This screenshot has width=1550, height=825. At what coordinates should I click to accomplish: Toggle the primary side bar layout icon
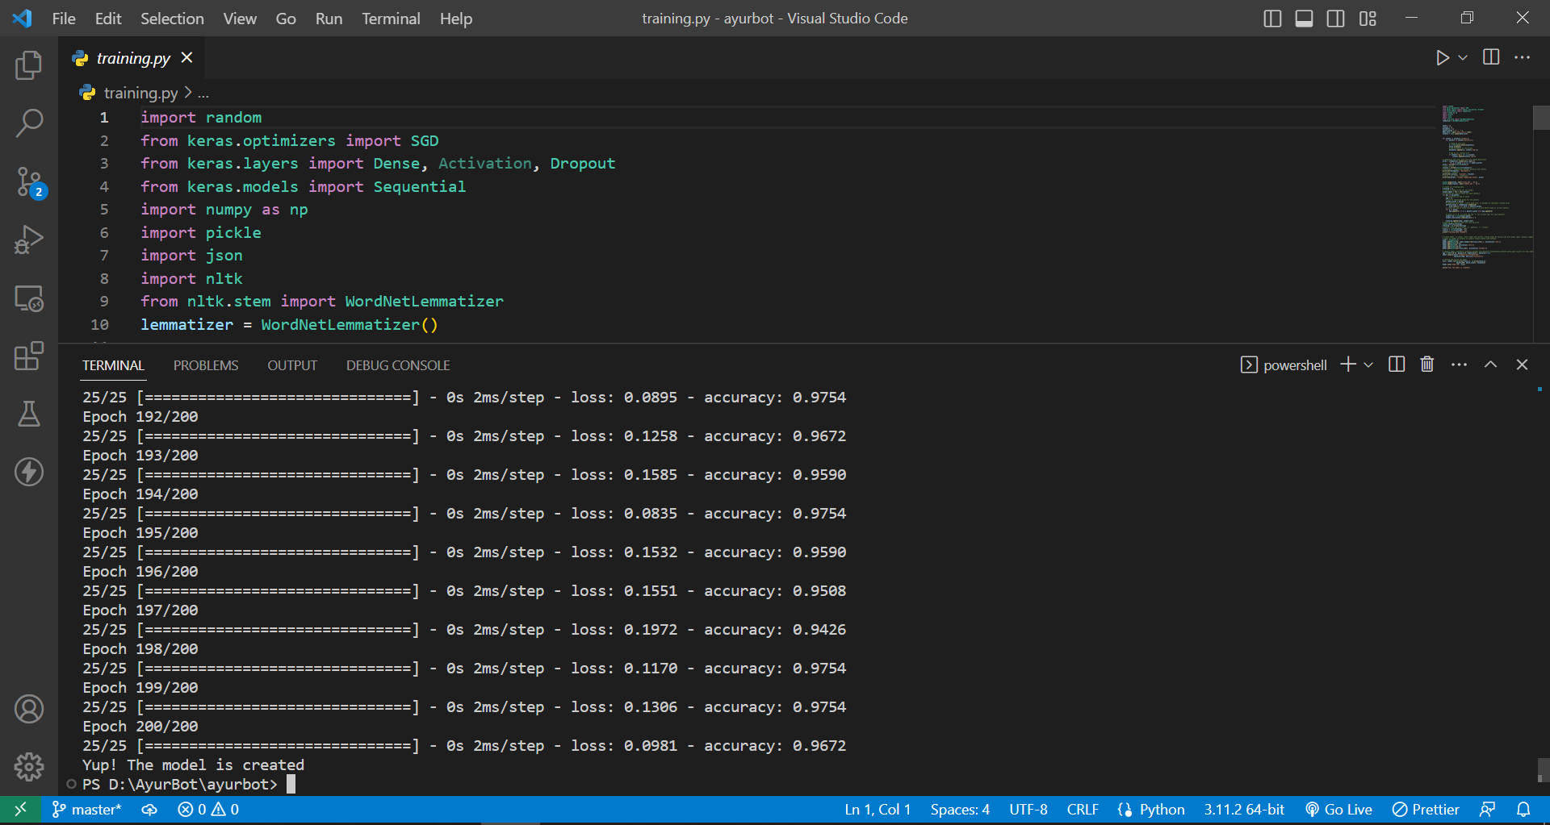click(1272, 19)
